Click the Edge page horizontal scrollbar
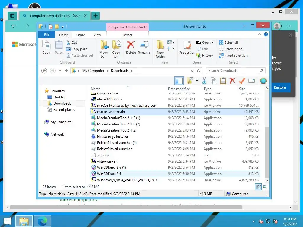This screenshot has width=303, height=227. (126, 207)
